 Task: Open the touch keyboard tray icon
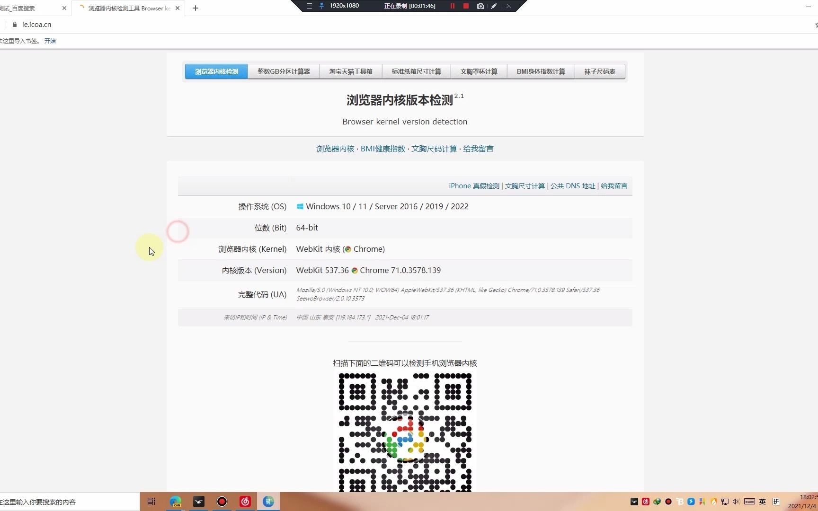point(749,502)
